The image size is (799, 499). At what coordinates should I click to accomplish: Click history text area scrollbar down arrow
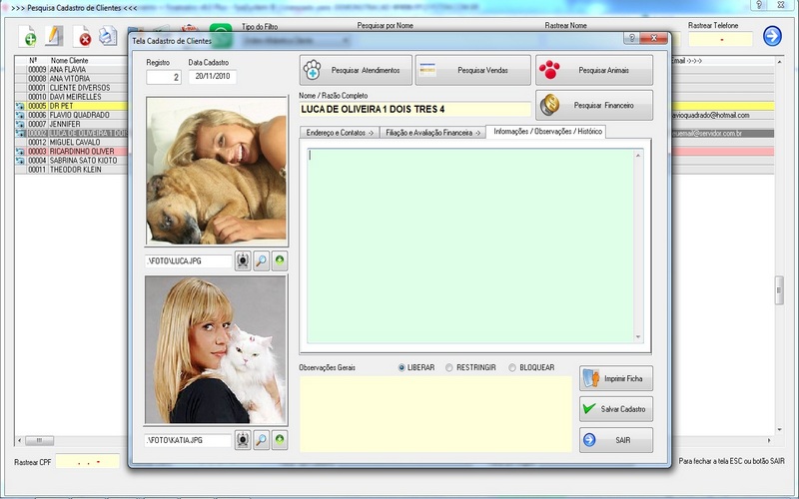click(x=638, y=337)
